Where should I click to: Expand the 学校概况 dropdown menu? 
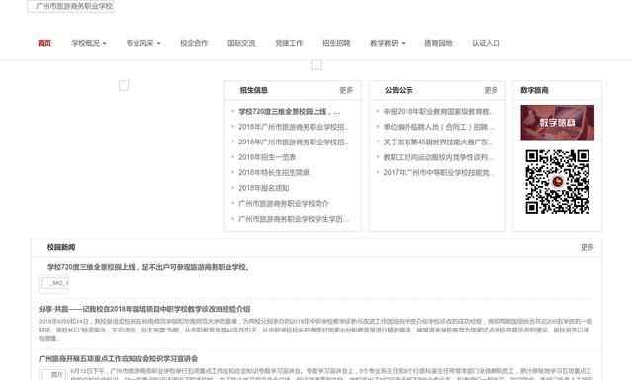(x=89, y=43)
